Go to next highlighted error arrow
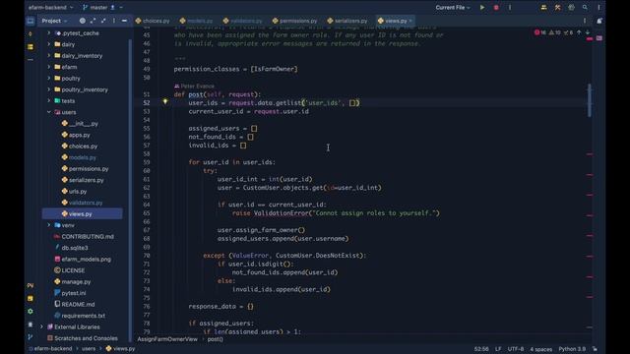Image resolution: width=630 pixels, height=354 pixels. [x=588, y=32]
